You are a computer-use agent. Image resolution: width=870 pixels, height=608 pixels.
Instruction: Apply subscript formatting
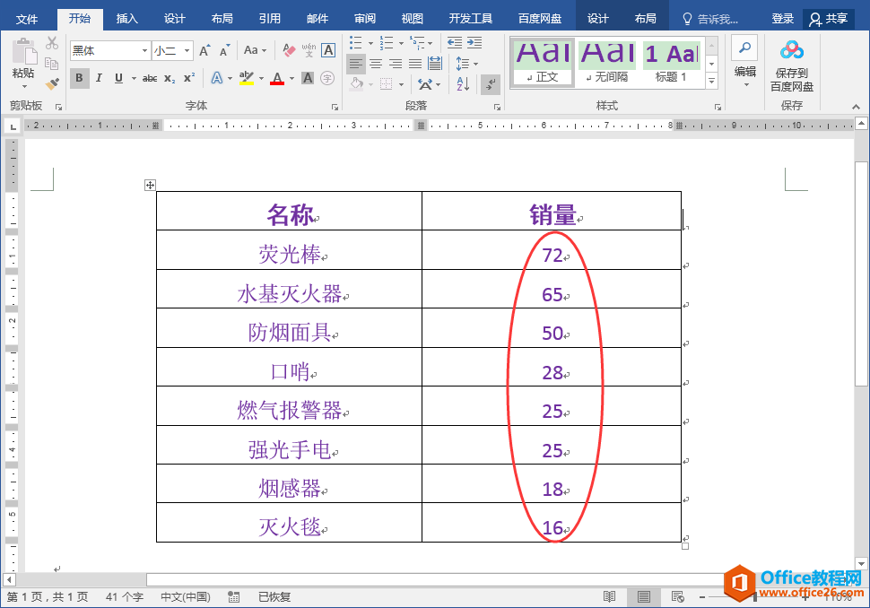click(170, 78)
